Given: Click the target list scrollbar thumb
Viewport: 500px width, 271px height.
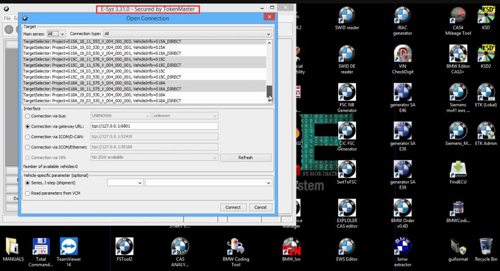Looking at the screenshot, I should 269,91.
